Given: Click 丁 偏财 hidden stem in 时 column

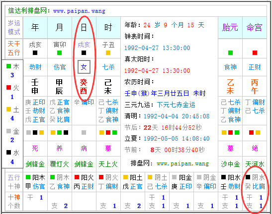Looking at the screenshot, I should point(108,111).
